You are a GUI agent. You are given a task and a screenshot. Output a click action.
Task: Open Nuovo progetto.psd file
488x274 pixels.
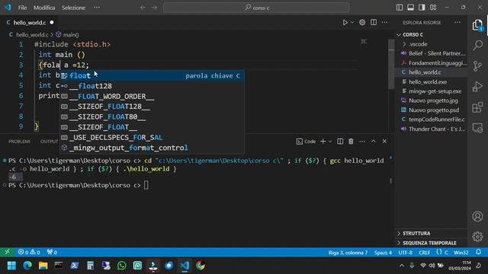click(431, 110)
